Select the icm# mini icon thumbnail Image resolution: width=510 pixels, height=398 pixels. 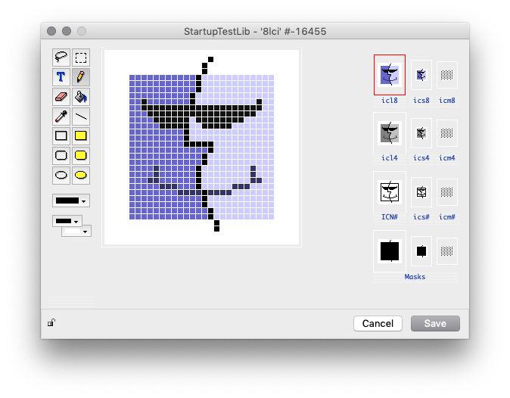tap(447, 192)
